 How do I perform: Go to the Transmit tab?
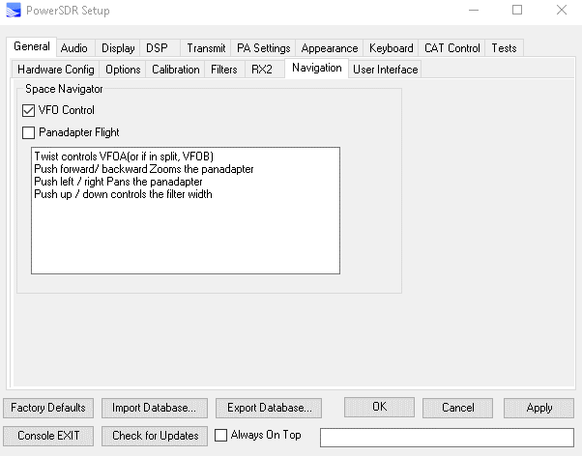point(206,48)
